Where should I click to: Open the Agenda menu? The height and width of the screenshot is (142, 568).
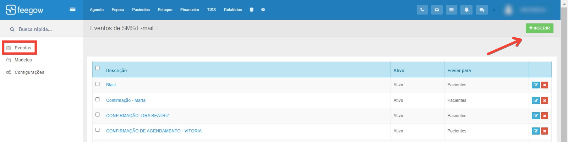pos(97,10)
